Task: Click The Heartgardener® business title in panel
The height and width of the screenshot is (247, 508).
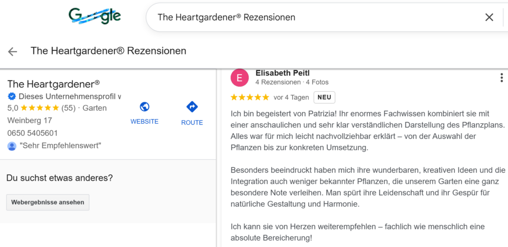Action: click(54, 84)
